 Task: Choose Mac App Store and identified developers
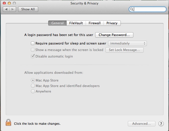33,86
